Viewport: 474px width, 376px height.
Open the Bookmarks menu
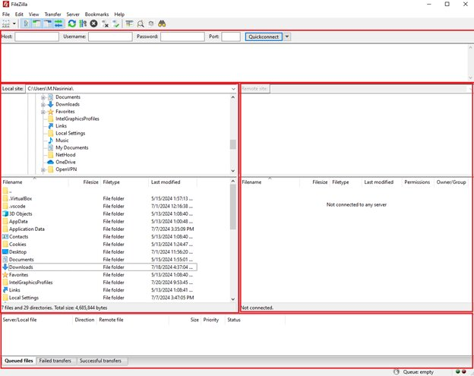(x=96, y=14)
